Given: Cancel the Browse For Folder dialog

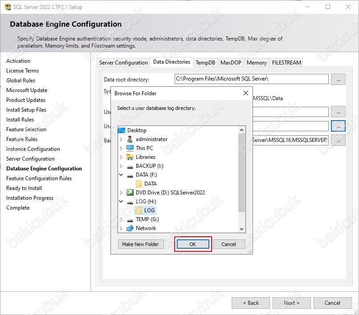Looking at the screenshot, I should [229, 244].
